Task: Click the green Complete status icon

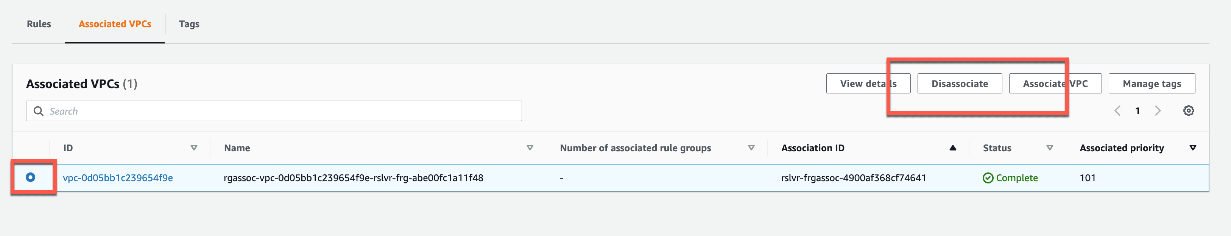Action: (x=988, y=178)
